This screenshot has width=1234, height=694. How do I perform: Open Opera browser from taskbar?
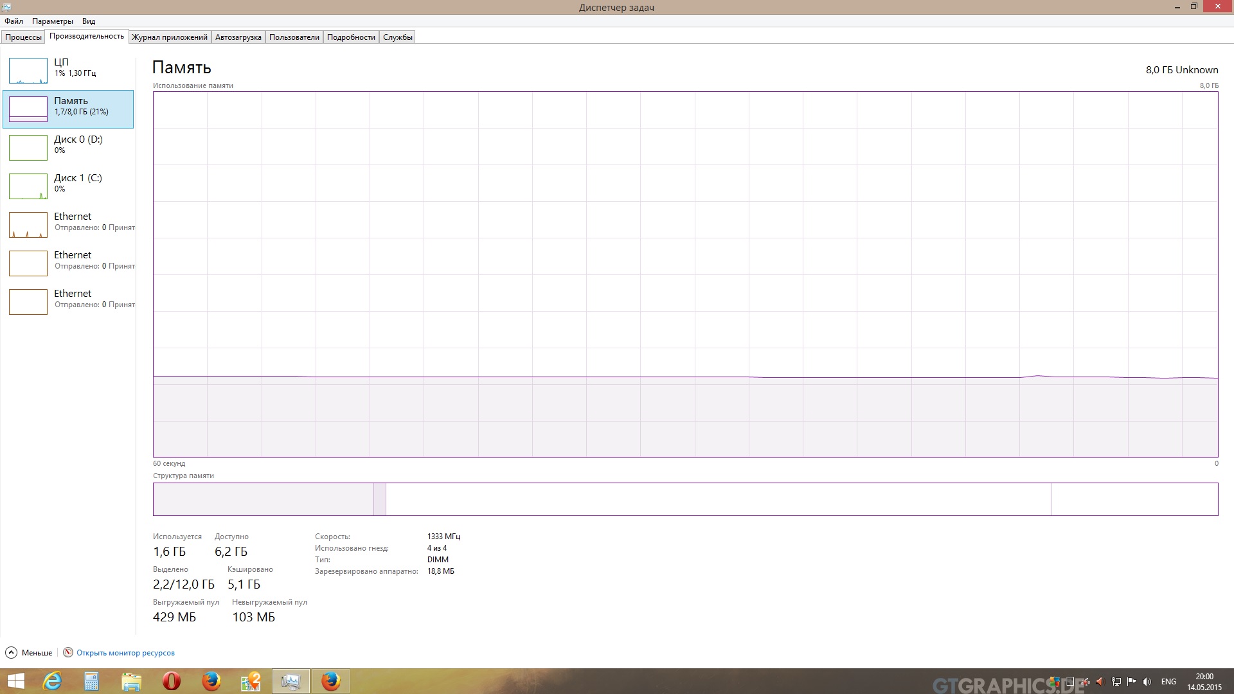[172, 681]
